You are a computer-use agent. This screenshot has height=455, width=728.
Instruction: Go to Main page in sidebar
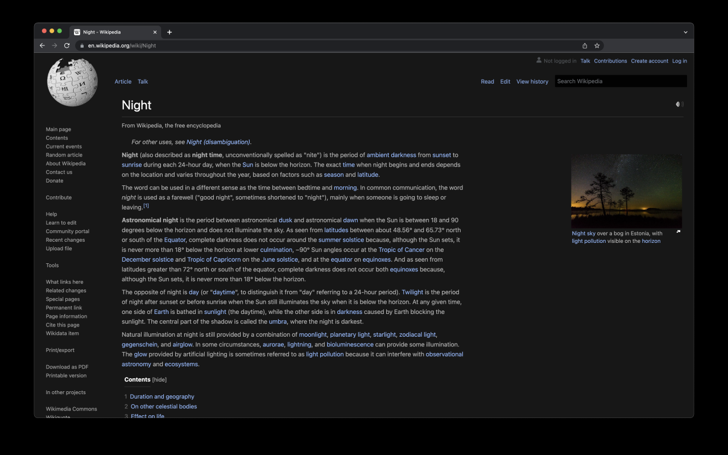59,129
